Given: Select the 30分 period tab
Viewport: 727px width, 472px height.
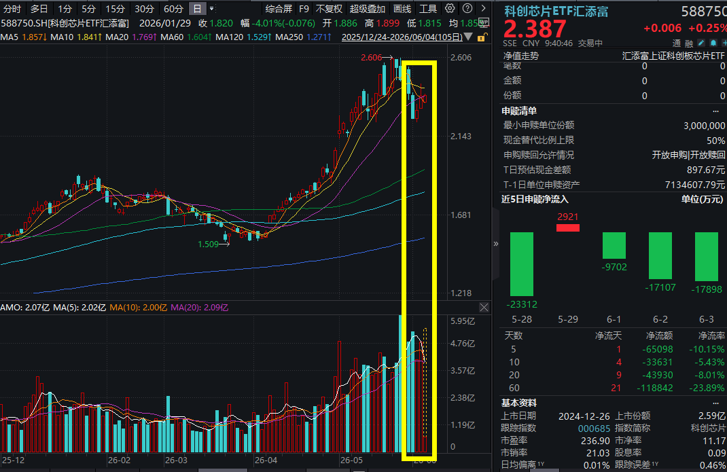Looking at the screenshot, I should coord(144,9).
